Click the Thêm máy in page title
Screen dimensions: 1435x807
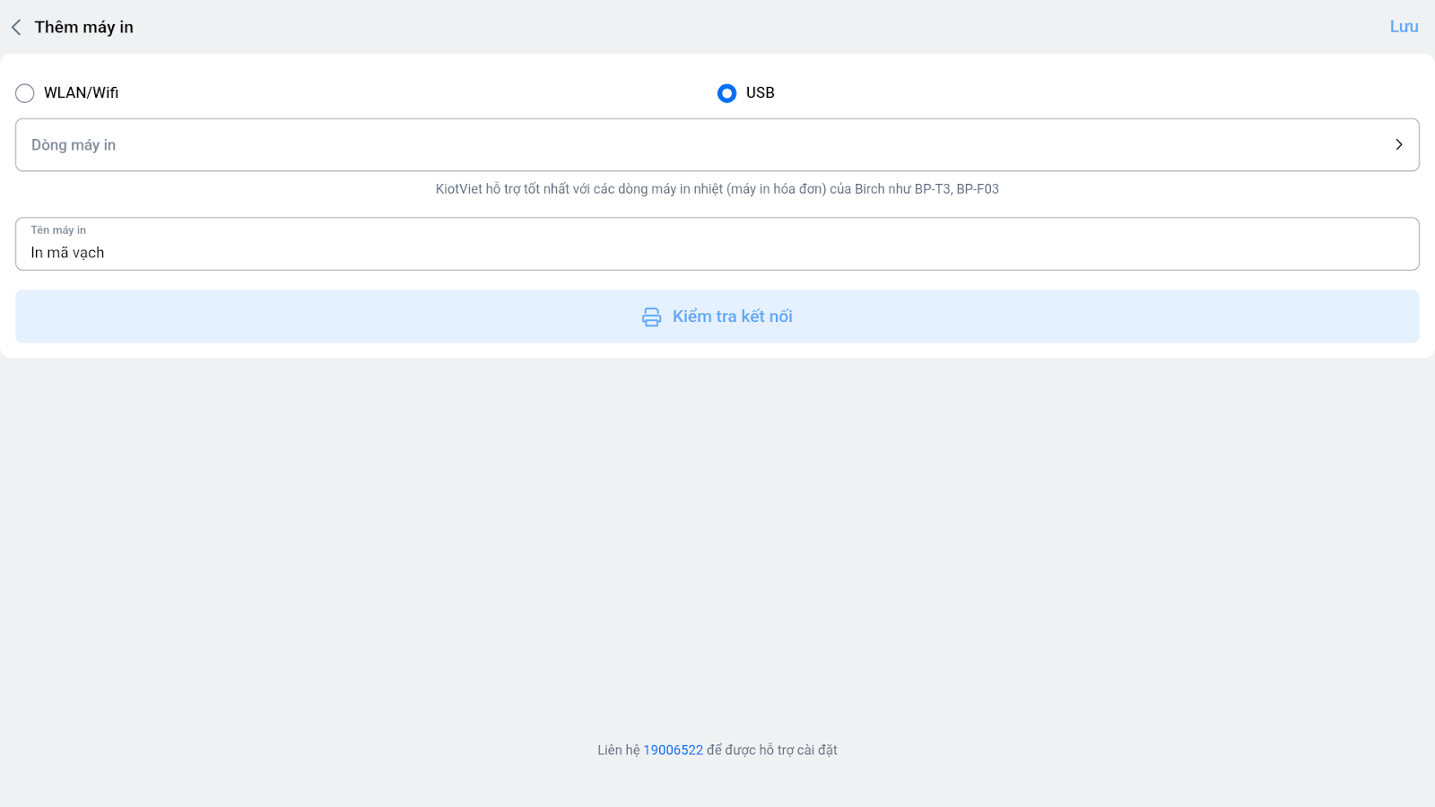pyautogui.click(x=83, y=28)
